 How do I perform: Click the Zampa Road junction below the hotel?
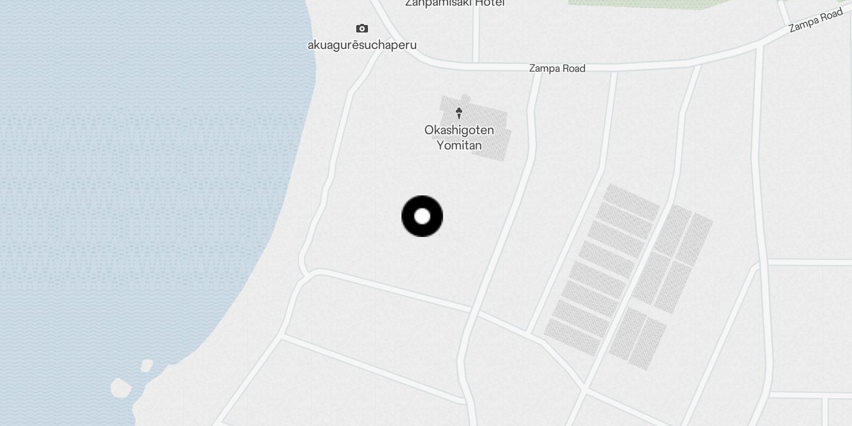tap(476, 63)
